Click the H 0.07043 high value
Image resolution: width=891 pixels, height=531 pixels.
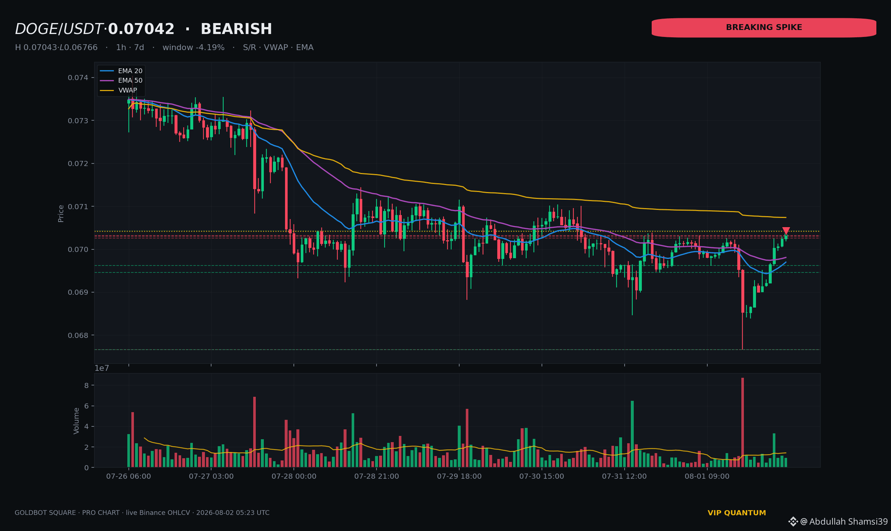(36, 48)
